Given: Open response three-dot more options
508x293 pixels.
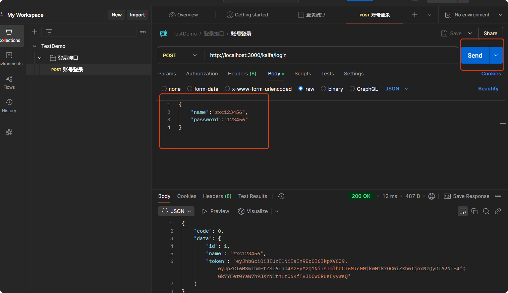Looking at the screenshot, I should pos(498,196).
